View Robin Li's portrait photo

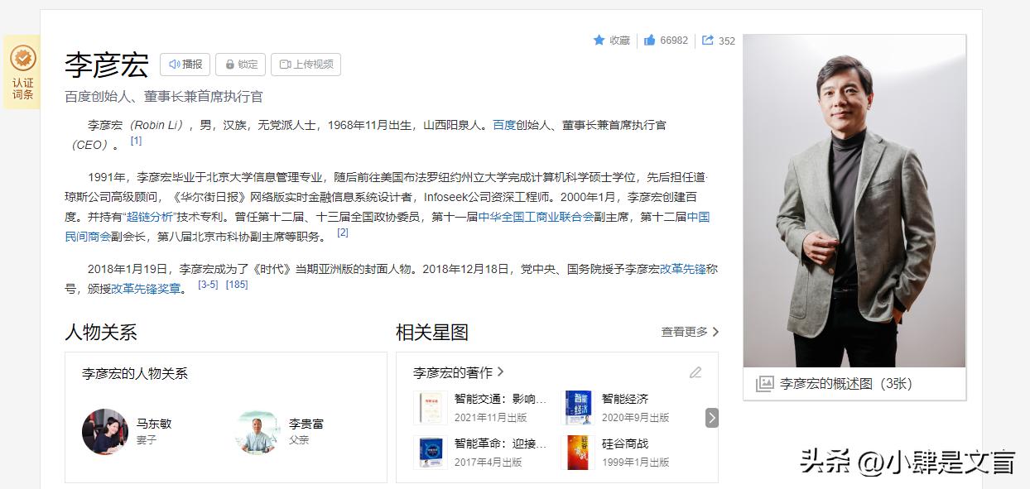854,199
